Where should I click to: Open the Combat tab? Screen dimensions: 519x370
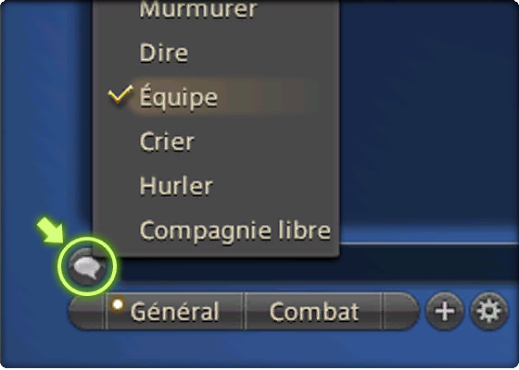click(314, 311)
